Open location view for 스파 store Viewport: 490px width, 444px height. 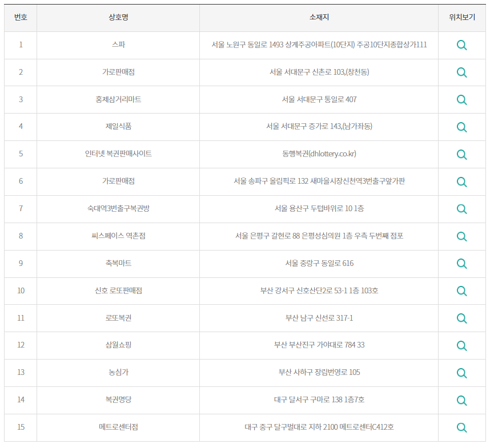click(x=461, y=45)
